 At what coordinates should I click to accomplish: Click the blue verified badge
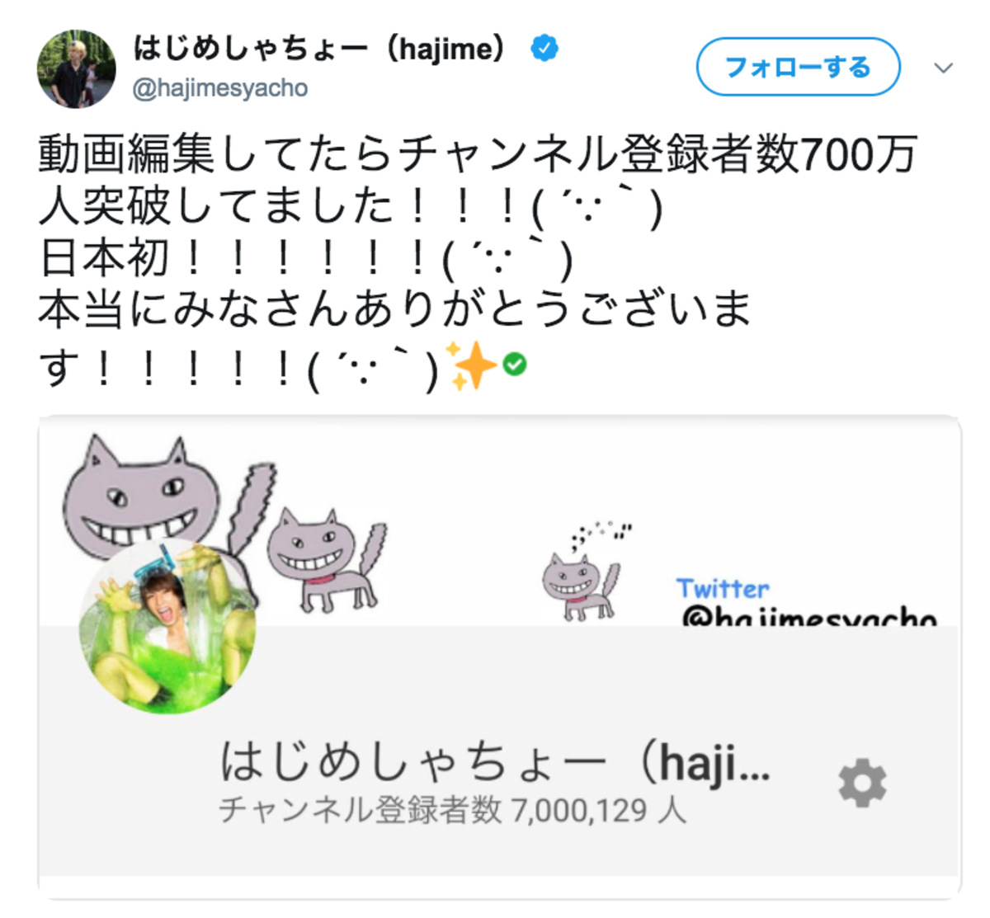click(544, 49)
